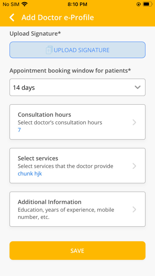155x276 pixels.
Task: Click the UPLOAD SIGNATURE button
Action: 78,50
